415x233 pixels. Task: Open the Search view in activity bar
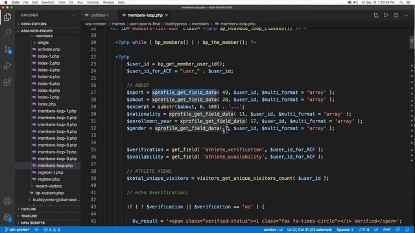[7, 33]
